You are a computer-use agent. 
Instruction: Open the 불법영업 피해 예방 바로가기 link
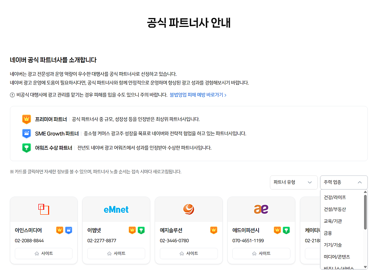pos(198,95)
